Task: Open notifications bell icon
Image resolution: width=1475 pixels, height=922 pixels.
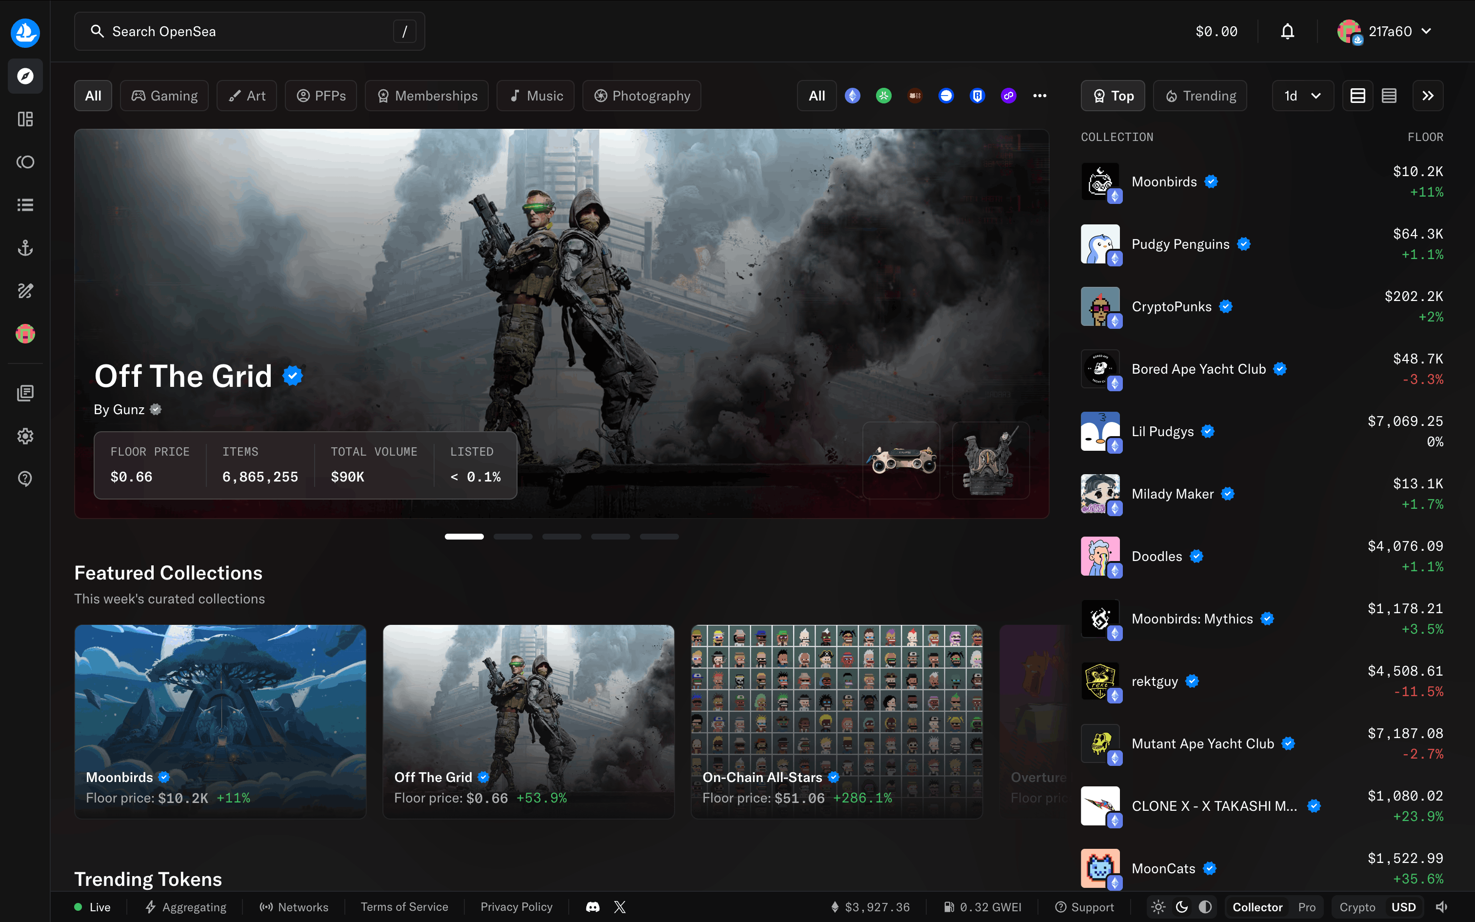Action: coord(1287,31)
